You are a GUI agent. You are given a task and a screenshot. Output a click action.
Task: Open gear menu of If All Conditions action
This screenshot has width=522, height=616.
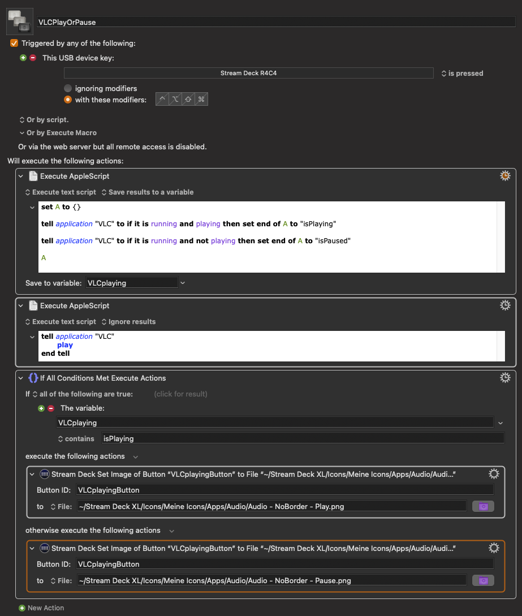[x=505, y=378]
